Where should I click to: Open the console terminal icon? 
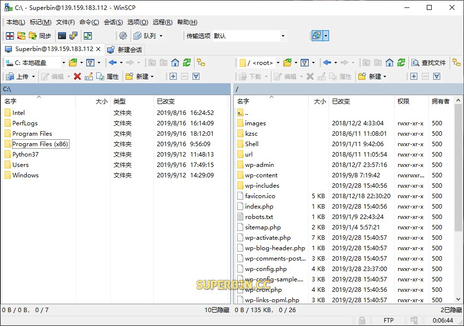click(x=62, y=36)
